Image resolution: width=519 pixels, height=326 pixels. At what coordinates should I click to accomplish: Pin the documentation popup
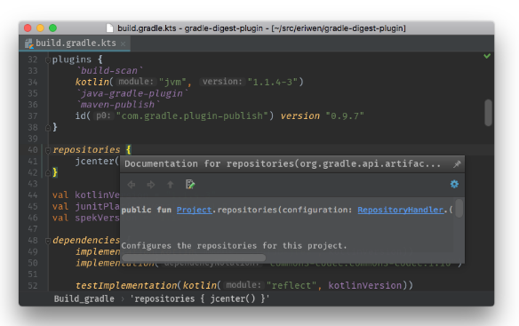(x=457, y=163)
